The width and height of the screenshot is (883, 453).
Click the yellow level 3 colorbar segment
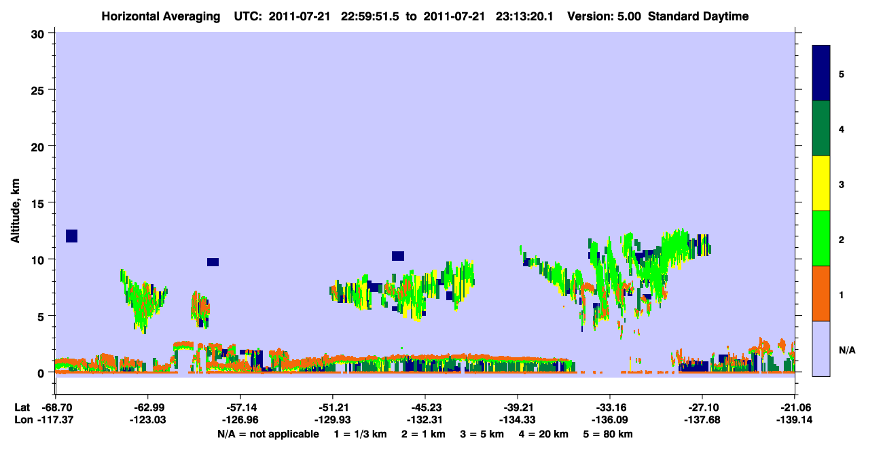click(821, 183)
